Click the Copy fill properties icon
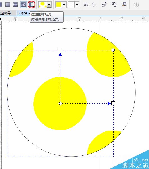The width and height of the screenshot is (149, 169). point(114,5)
